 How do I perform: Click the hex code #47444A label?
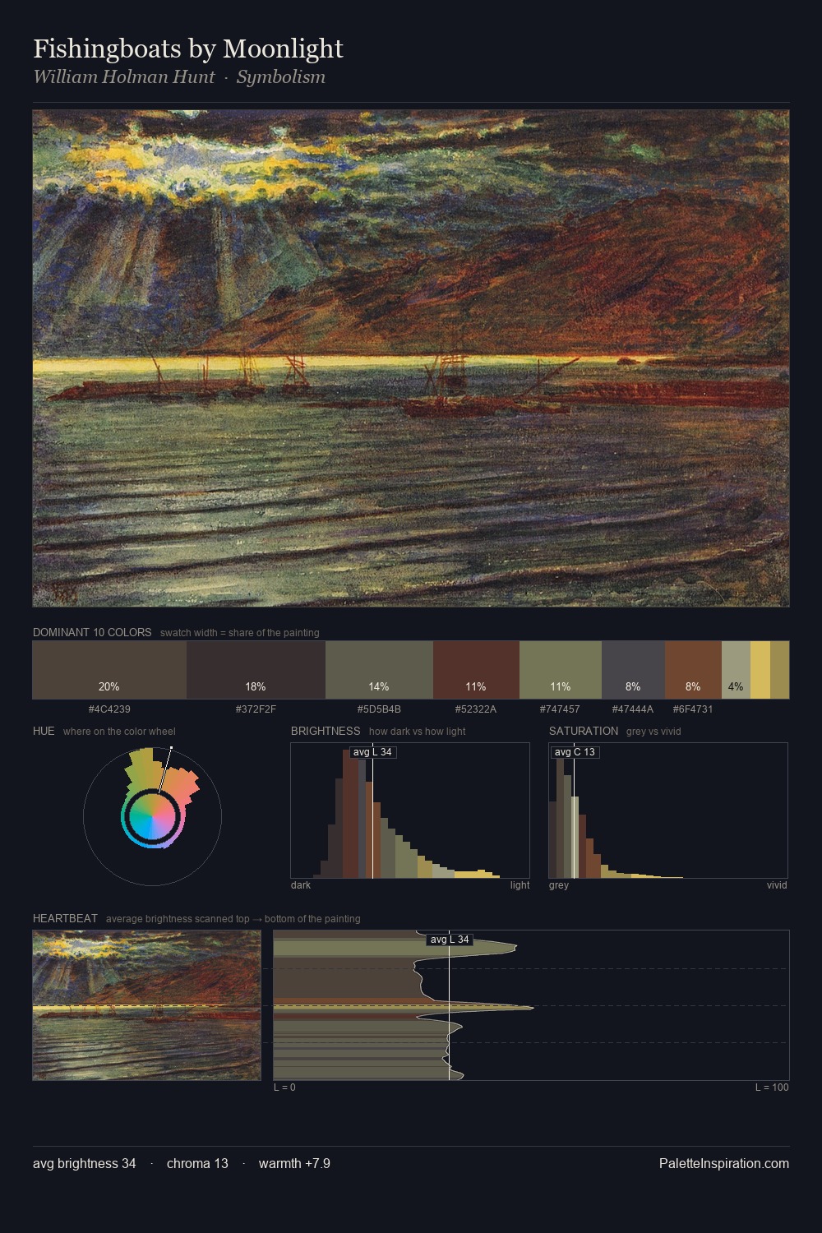633,709
